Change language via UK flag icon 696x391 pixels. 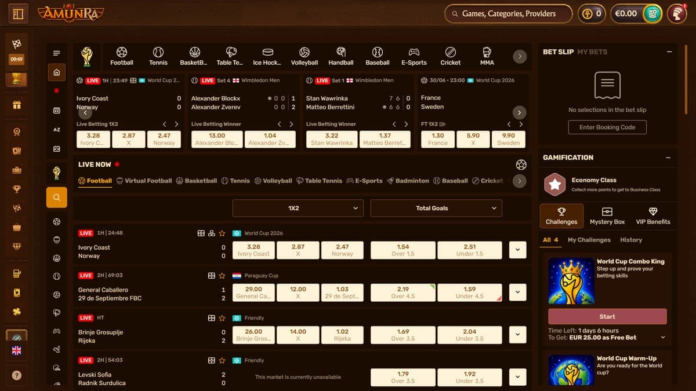point(17,350)
